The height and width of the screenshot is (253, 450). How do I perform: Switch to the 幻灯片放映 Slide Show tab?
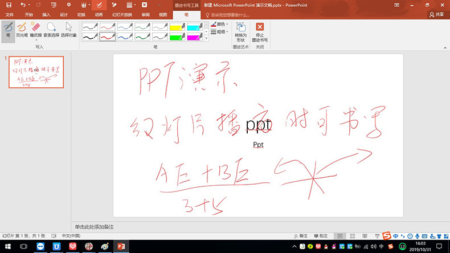(122, 15)
